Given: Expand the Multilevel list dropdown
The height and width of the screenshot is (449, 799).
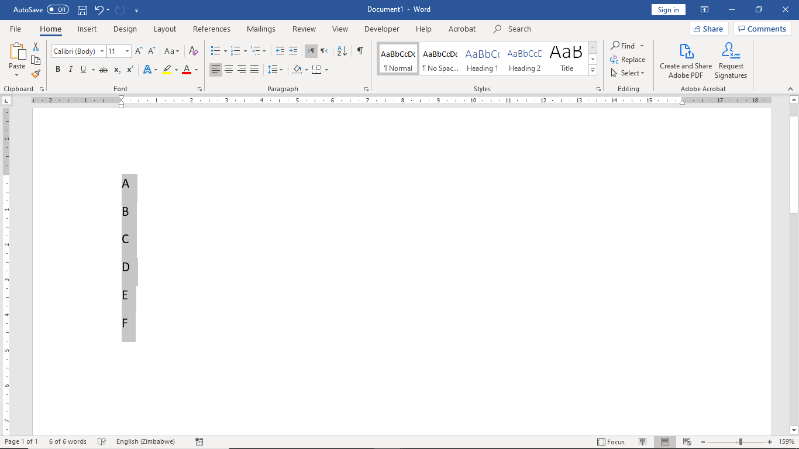Looking at the screenshot, I should point(264,51).
